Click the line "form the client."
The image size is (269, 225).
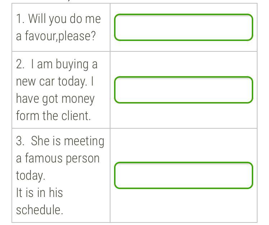click(x=53, y=115)
